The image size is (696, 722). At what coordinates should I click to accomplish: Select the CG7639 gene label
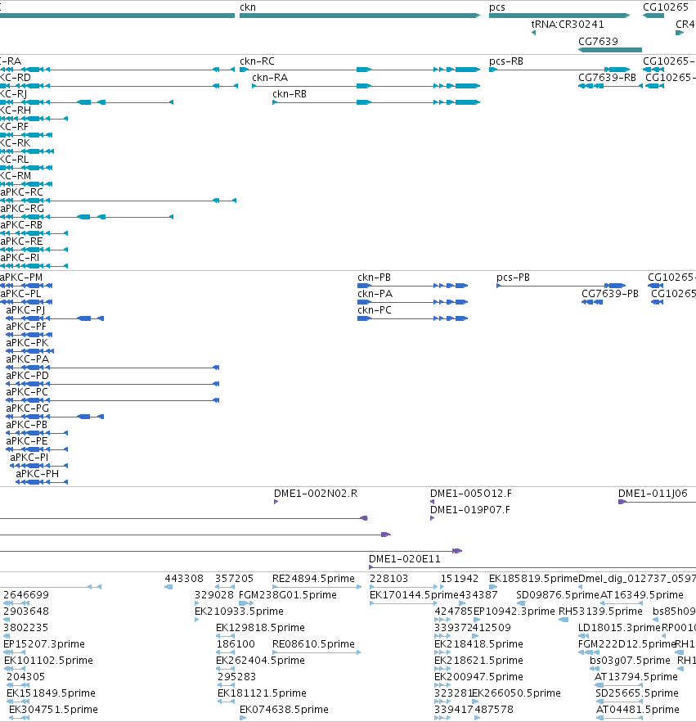(x=598, y=42)
